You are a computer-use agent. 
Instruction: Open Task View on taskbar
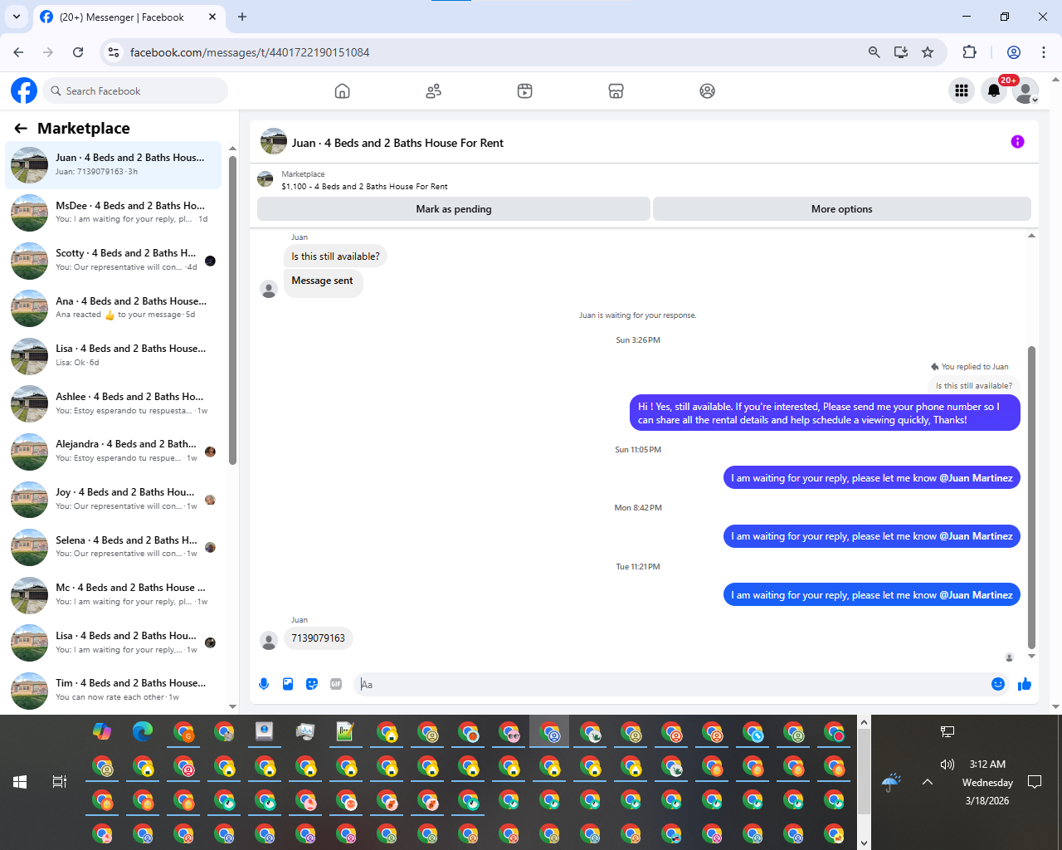pos(60,782)
